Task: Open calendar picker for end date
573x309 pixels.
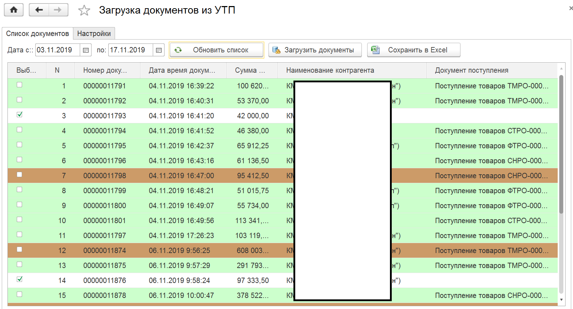Action: click(159, 50)
